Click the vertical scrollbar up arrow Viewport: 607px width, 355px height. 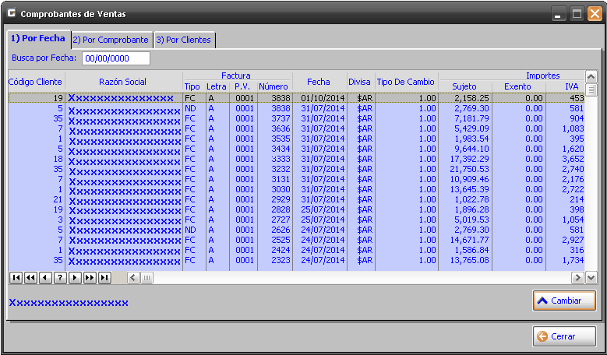pyautogui.click(x=591, y=76)
